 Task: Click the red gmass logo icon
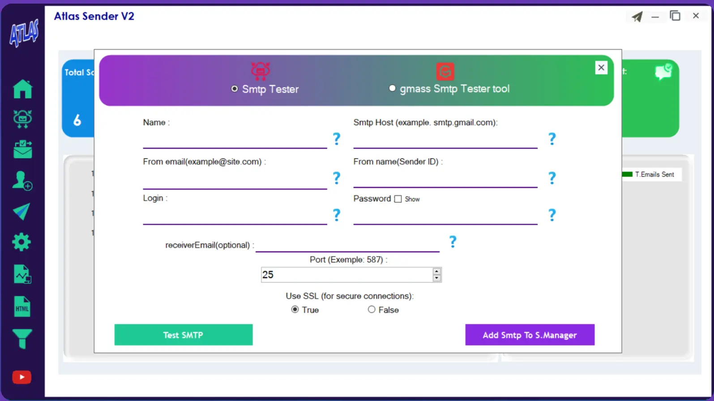445,71
